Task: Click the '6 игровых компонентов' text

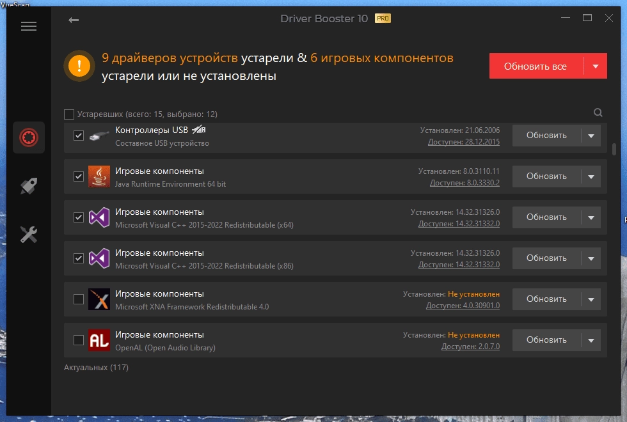Action: 382,58
